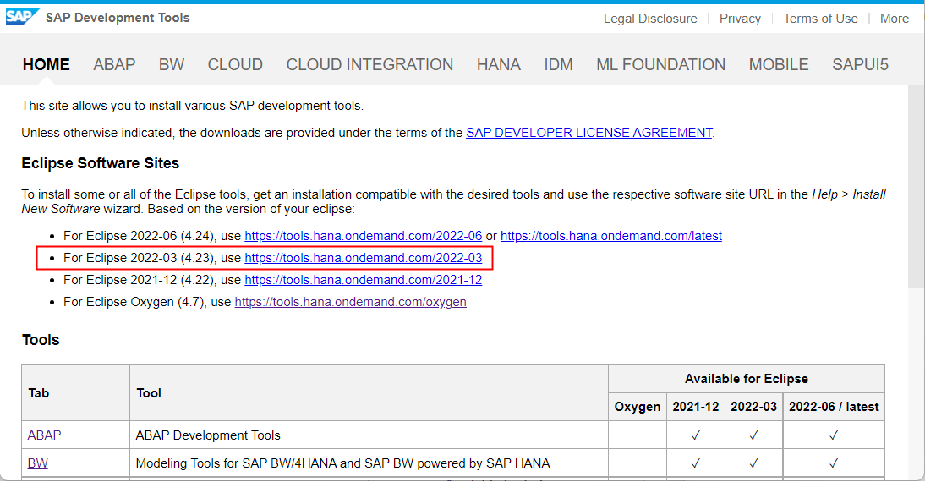Click BW row 2022-03 checkmark
The height and width of the screenshot is (482, 925).
point(753,463)
